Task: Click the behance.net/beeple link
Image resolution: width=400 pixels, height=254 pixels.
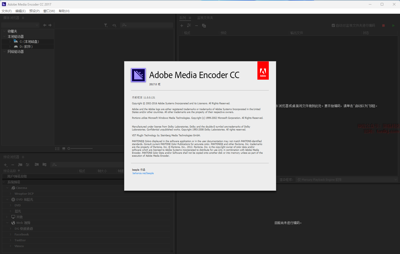Action: 143,173
